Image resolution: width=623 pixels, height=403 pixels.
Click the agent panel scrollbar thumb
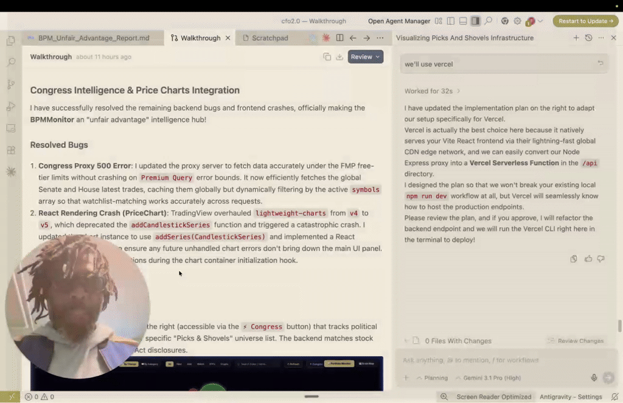tap(620, 326)
